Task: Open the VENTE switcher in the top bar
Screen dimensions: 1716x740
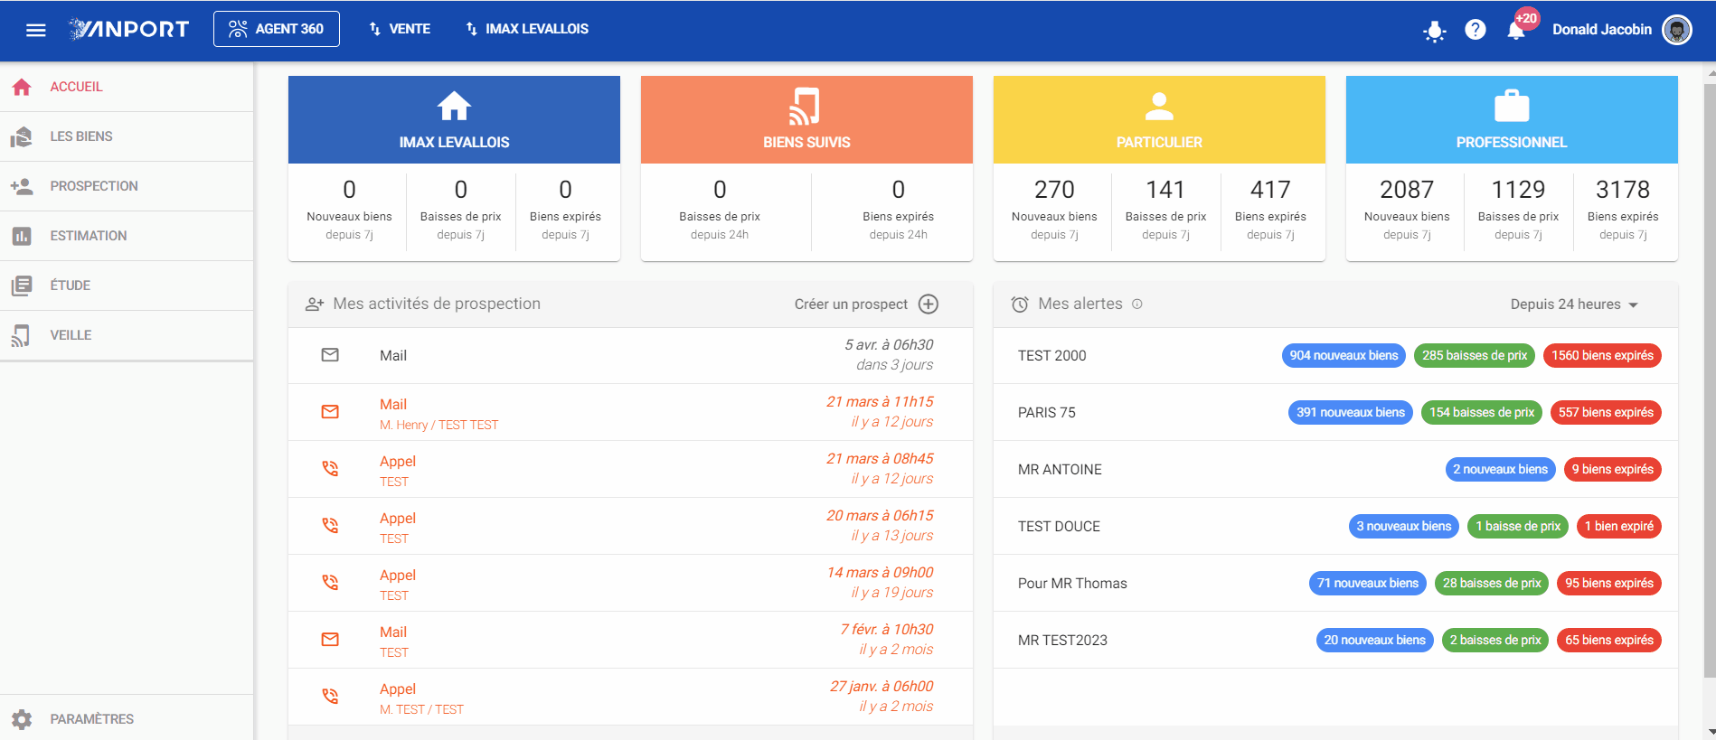Action: coord(400,29)
